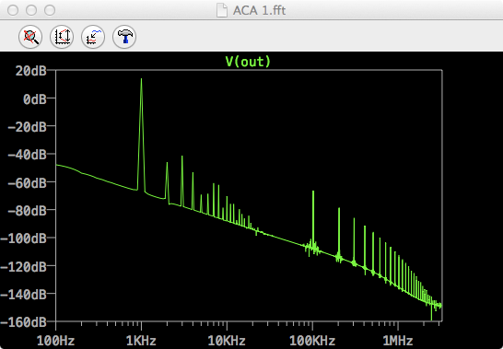Maximize the ACA 1.fft window

coord(50,10)
